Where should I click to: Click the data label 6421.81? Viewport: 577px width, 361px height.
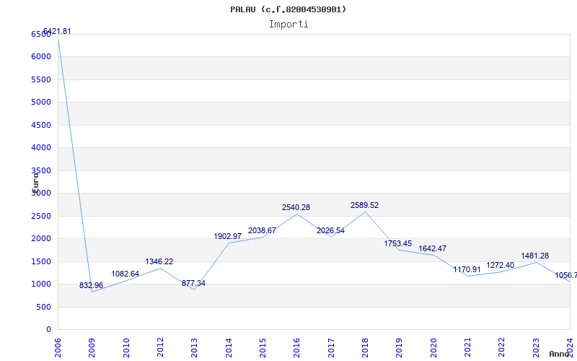pos(57,31)
